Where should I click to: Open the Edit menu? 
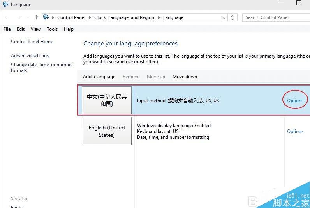click(x=21, y=29)
